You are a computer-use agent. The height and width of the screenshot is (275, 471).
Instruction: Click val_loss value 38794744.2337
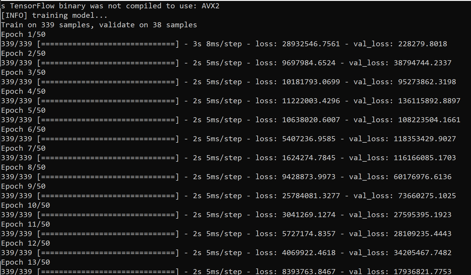[423, 63]
